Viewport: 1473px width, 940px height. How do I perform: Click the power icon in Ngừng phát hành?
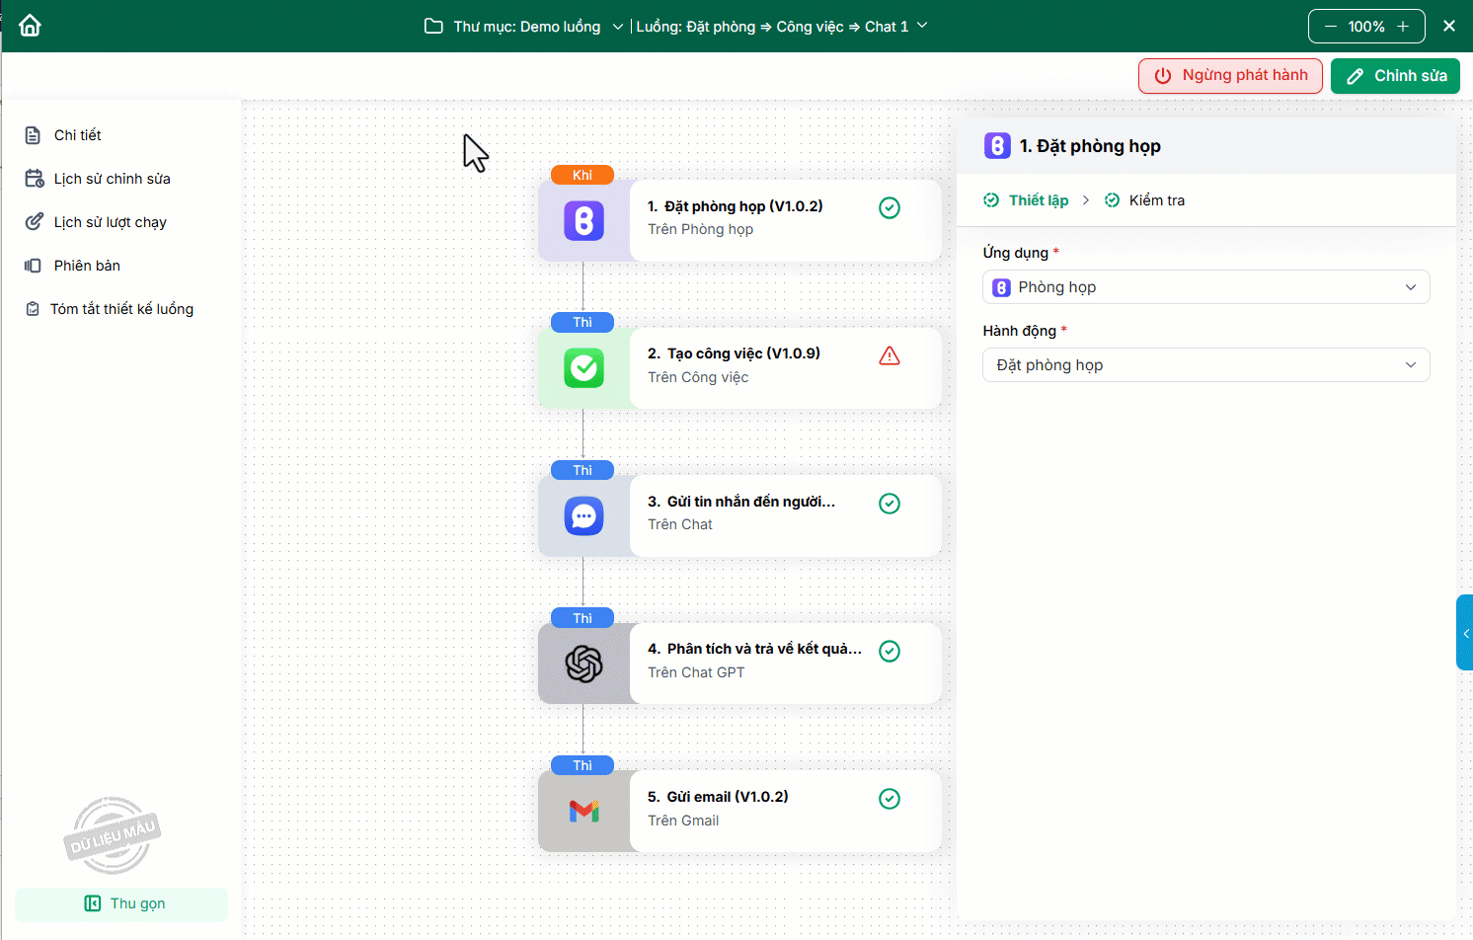(1163, 76)
